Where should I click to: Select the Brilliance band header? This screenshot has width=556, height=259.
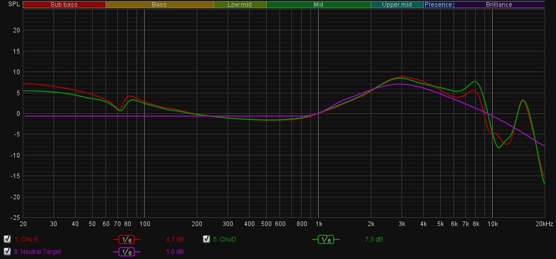[x=499, y=5]
